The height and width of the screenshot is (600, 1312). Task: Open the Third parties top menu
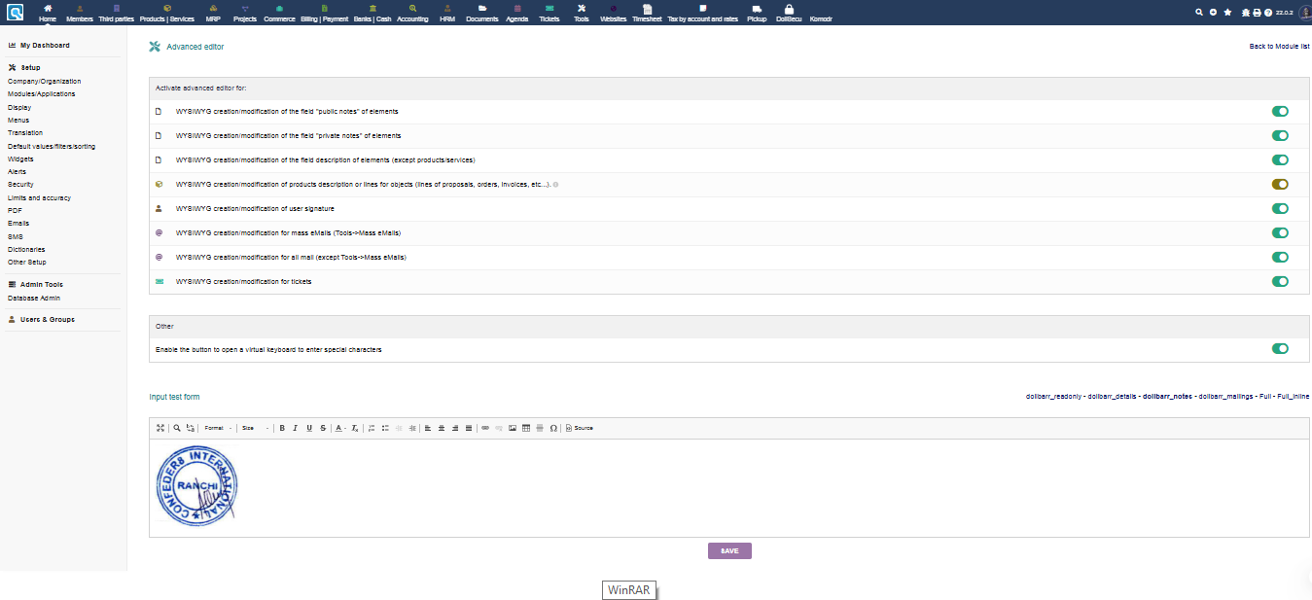117,13
